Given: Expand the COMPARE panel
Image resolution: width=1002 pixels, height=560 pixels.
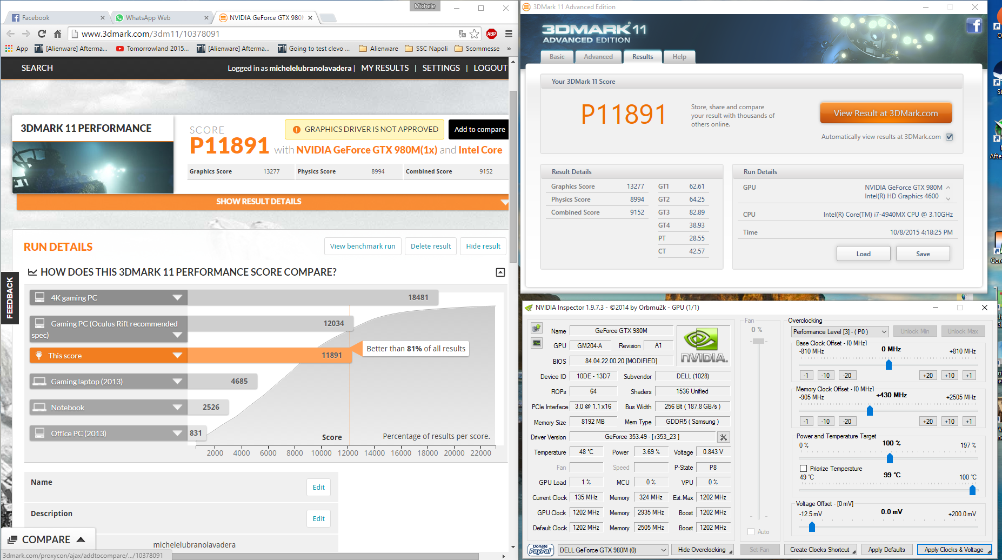Looking at the screenshot, I should click(x=48, y=539).
